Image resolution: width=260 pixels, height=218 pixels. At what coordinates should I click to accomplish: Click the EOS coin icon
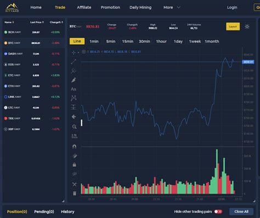tap(5, 64)
